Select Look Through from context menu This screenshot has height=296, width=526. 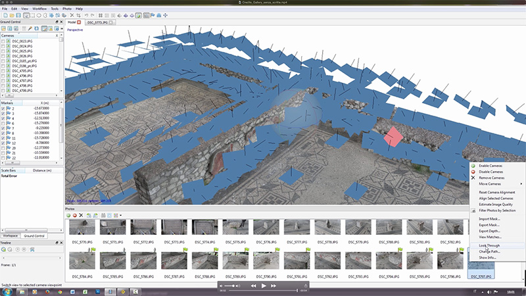(x=489, y=245)
